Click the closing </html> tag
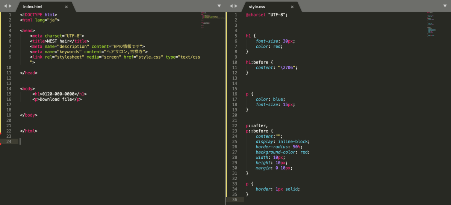The width and height of the screenshot is (451, 205). click(29, 131)
